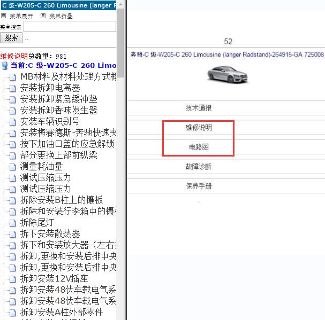Click the document icon beside 拆下和安装放大器

13,245
